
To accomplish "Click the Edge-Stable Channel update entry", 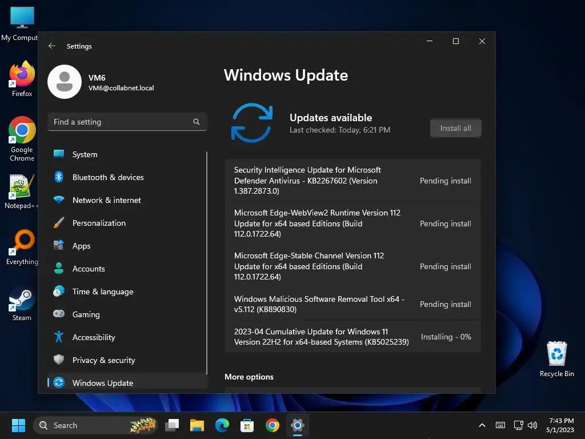I will [x=353, y=266].
